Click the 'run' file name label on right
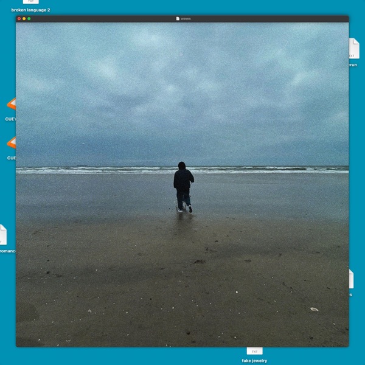The image size is (365, 365). (353, 65)
